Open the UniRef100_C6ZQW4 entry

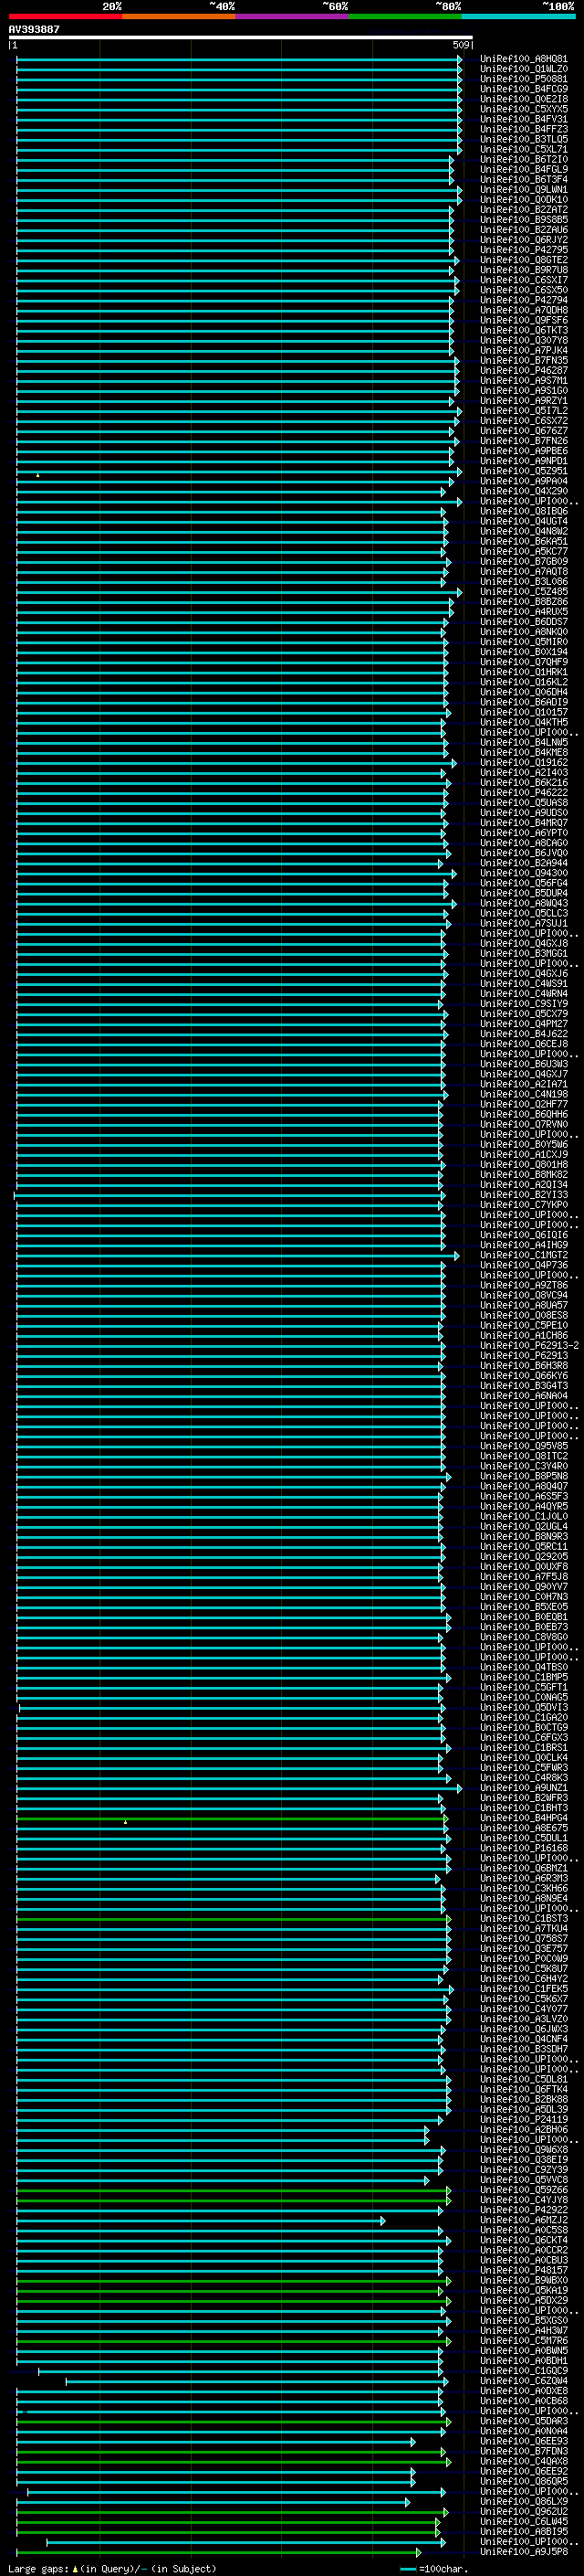coord(523,2380)
